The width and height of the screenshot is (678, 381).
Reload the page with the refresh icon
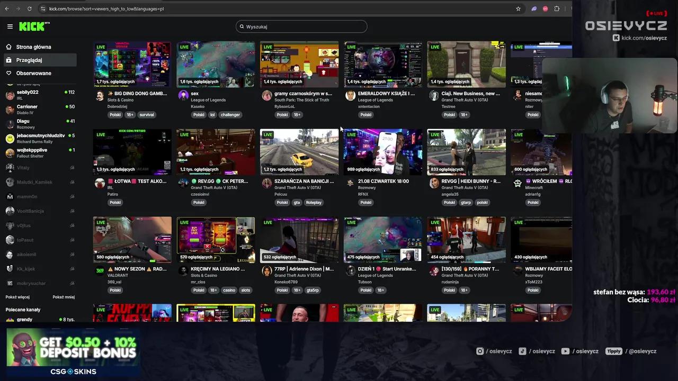[29, 8]
